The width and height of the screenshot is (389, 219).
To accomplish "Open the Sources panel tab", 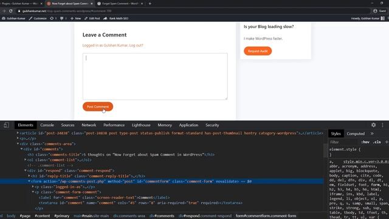I will [x=67, y=125].
